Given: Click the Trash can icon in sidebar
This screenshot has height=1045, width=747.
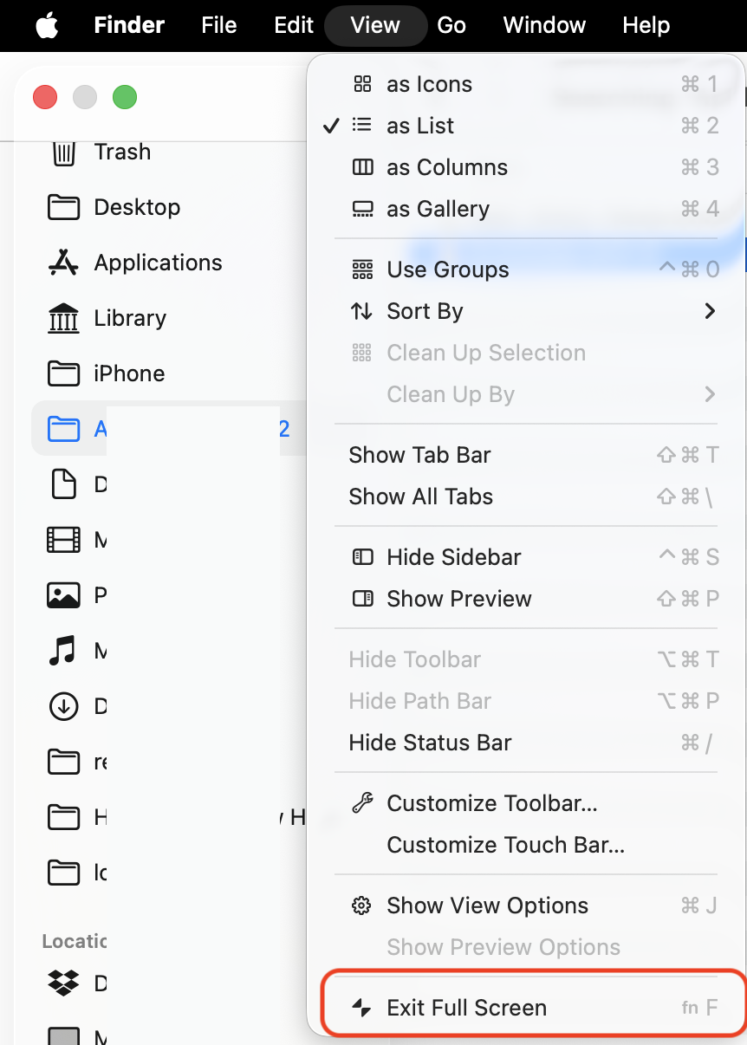Looking at the screenshot, I should click(x=63, y=153).
